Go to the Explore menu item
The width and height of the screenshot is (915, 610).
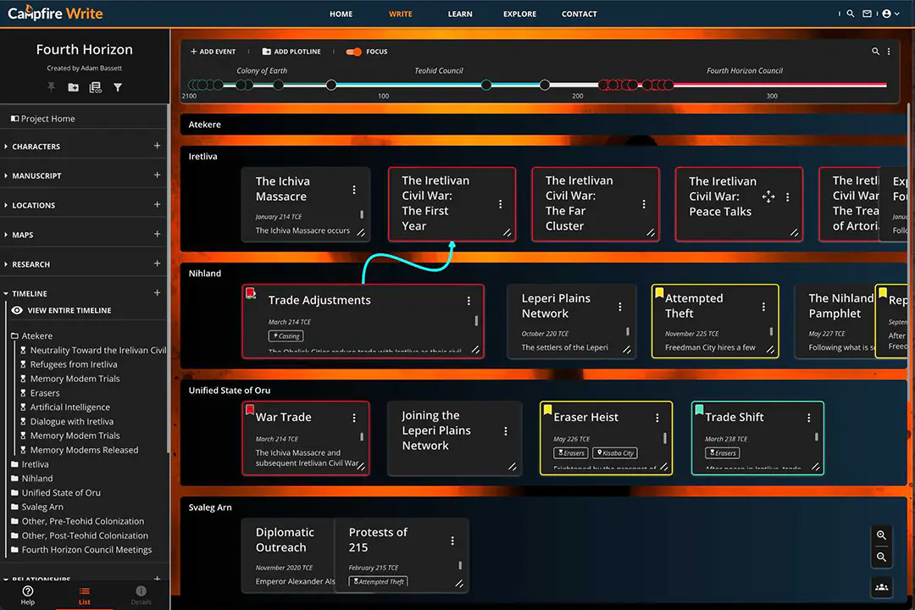pos(519,14)
